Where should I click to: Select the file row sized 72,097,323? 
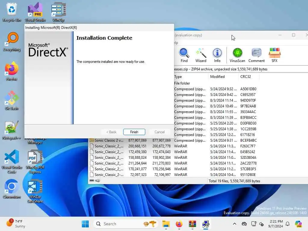[173, 175]
